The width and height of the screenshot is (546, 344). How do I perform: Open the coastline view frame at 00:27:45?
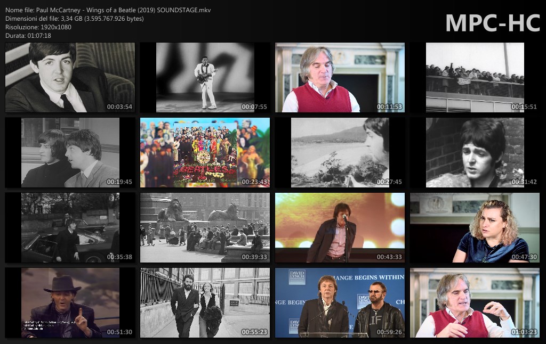tap(340, 153)
